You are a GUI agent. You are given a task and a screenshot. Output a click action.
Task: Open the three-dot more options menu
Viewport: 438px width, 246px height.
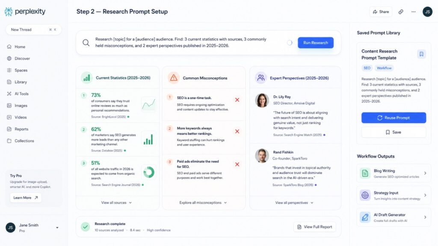point(414,12)
